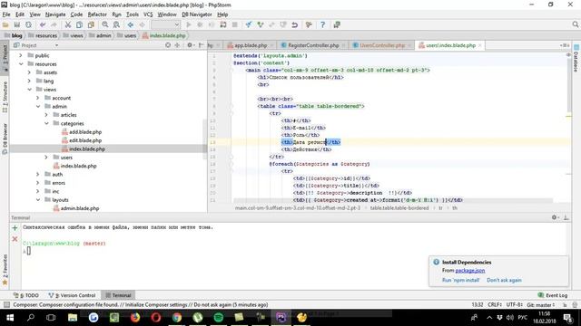This screenshot has height=326, width=581.
Task: Click the Hide Project panel icon
Action: point(201,45)
